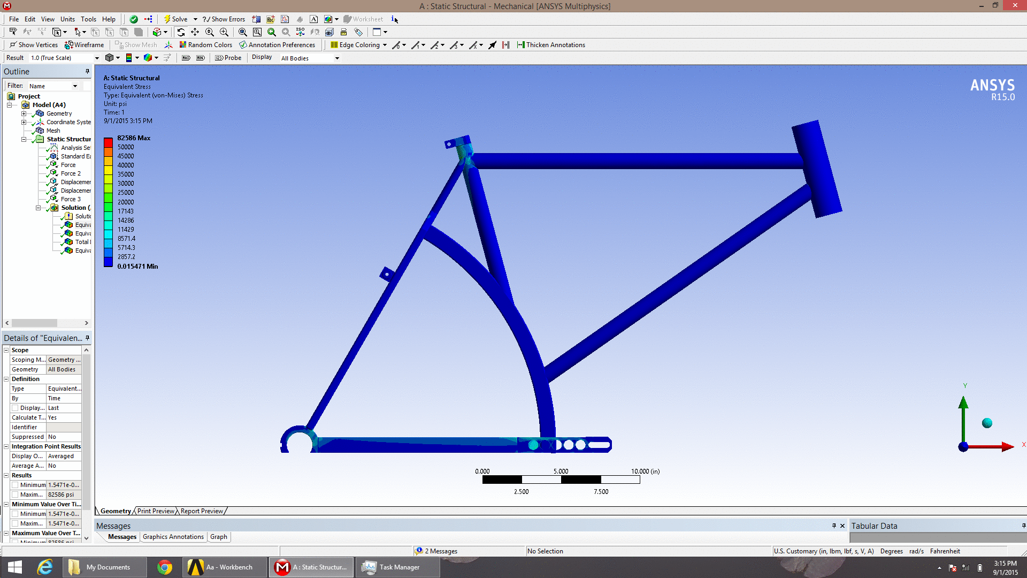Image resolution: width=1027 pixels, height=578 pixels.
Task: Open the Display All Bodies dropdown
Action: coord(337,58)
